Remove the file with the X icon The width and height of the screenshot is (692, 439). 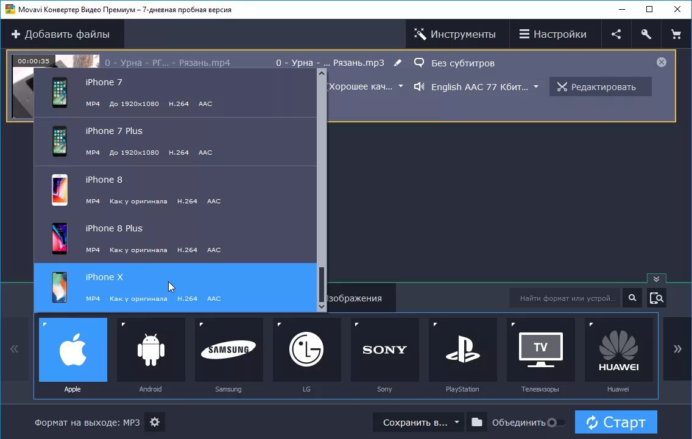661,62
